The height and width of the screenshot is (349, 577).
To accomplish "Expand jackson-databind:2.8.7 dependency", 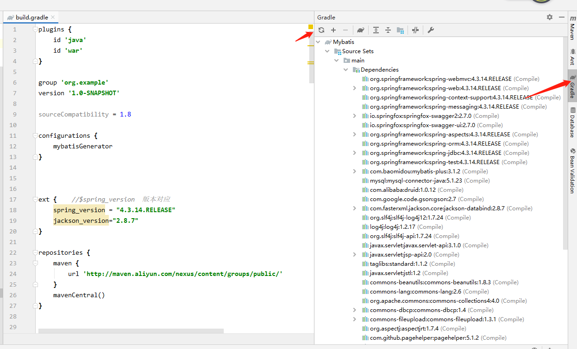I will point(355,208).
